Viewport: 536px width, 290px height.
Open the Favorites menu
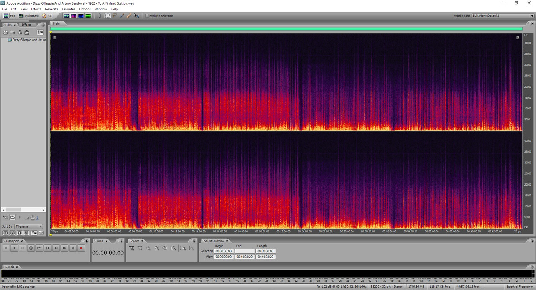[x=69, y=9]
